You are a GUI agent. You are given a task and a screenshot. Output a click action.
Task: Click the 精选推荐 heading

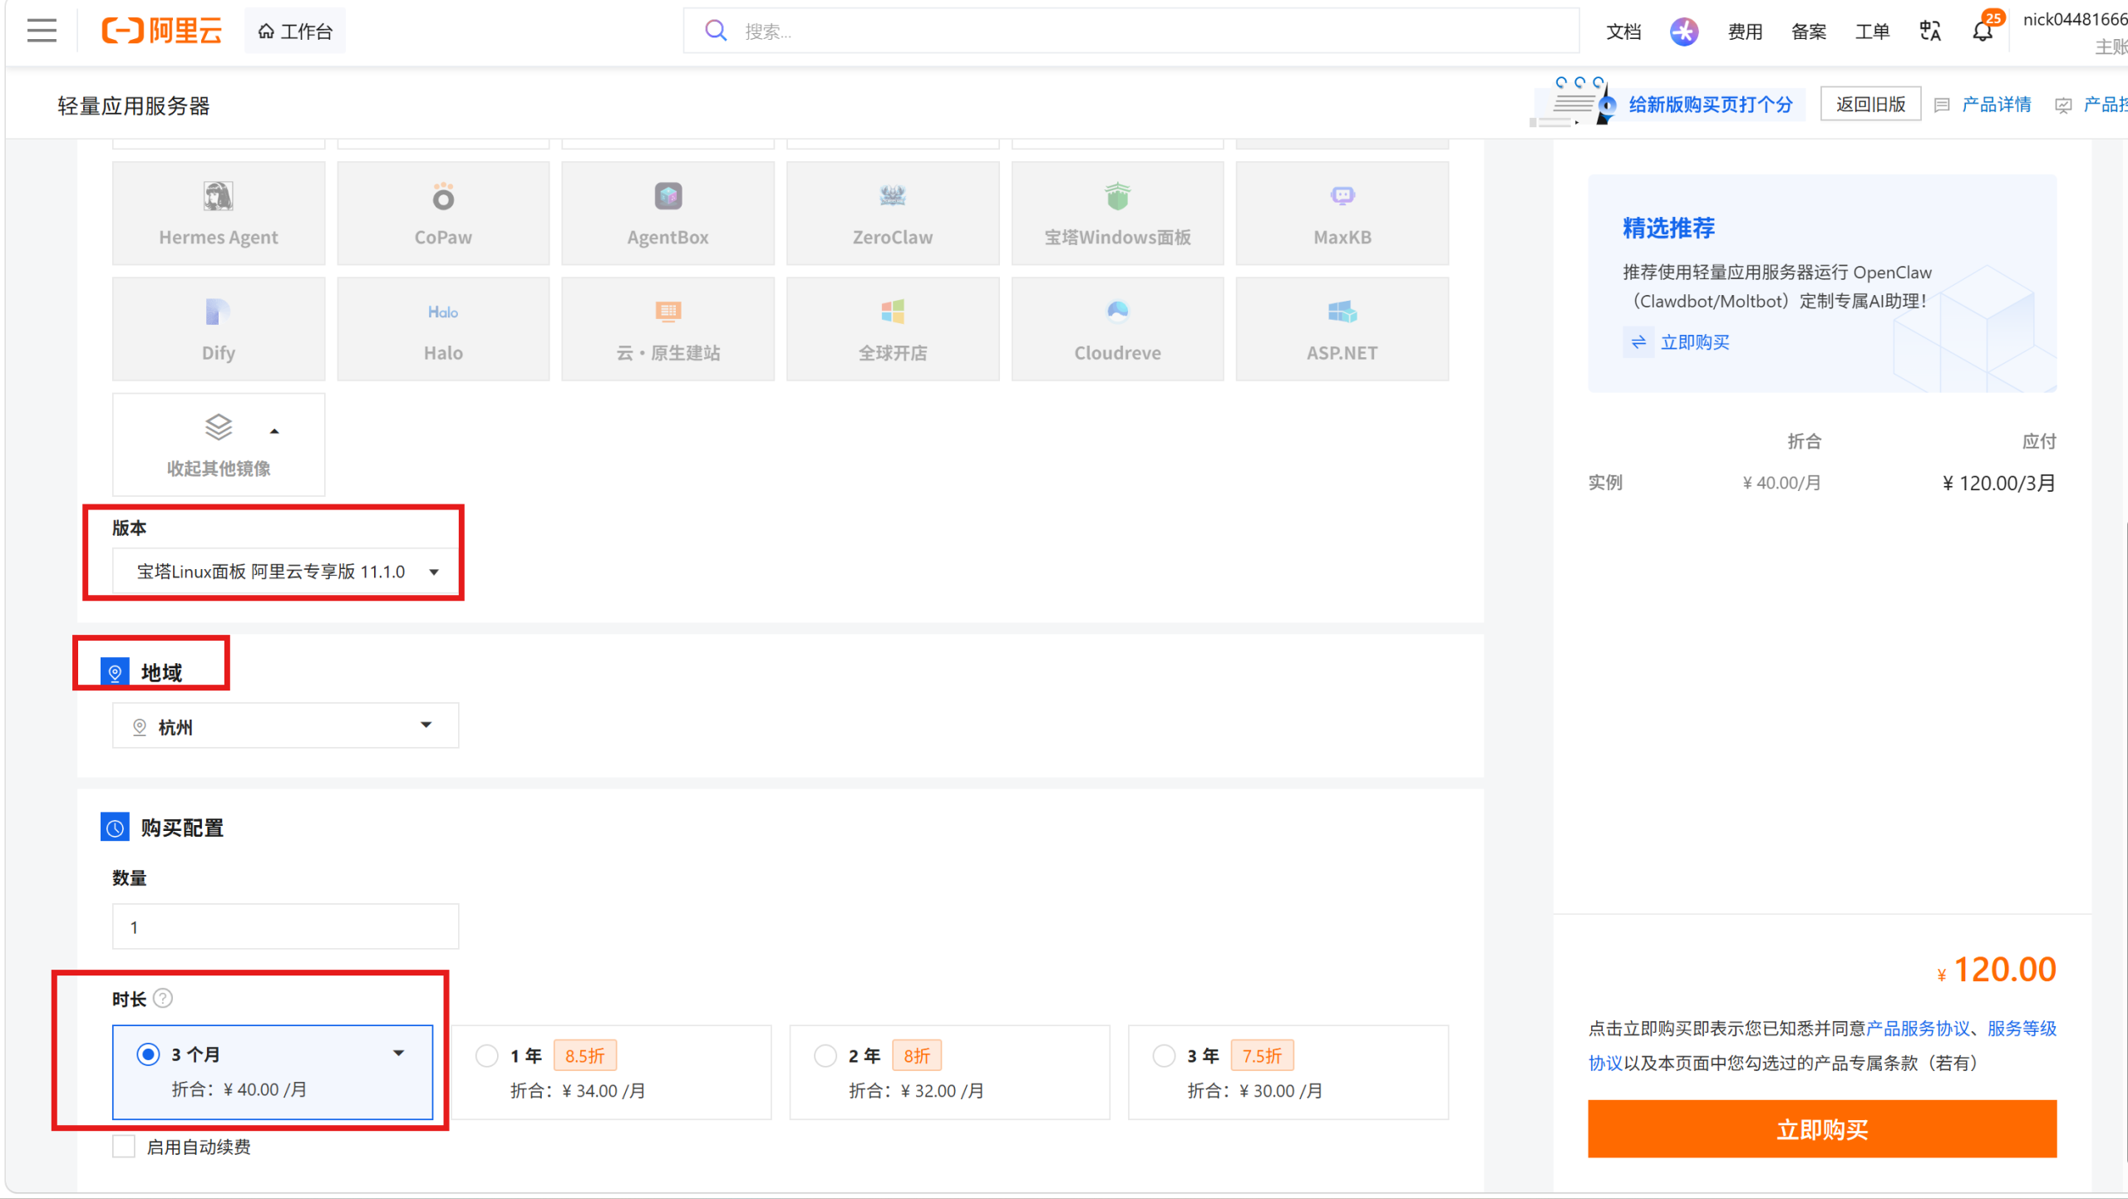point(1668,228)
